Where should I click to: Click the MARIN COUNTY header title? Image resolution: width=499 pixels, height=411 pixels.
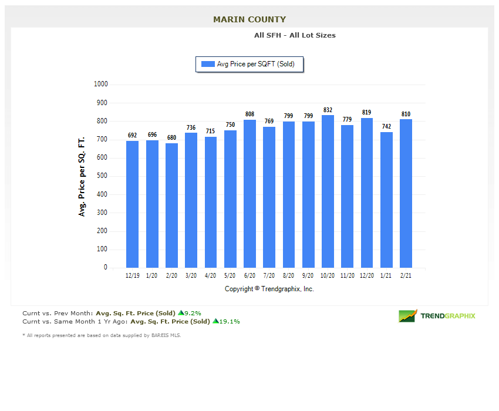(249, 19)
